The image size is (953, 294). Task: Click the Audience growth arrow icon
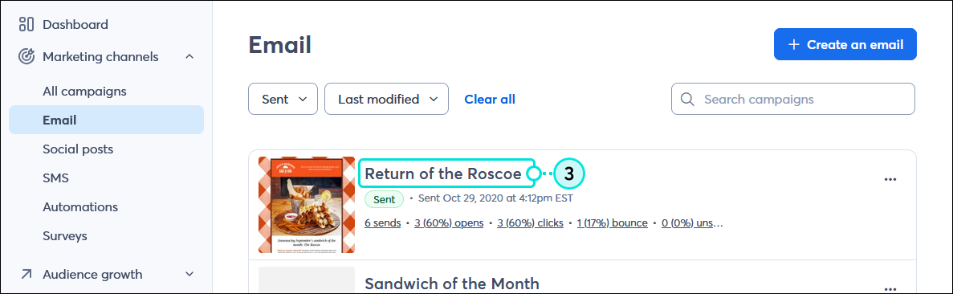point(26,275)
